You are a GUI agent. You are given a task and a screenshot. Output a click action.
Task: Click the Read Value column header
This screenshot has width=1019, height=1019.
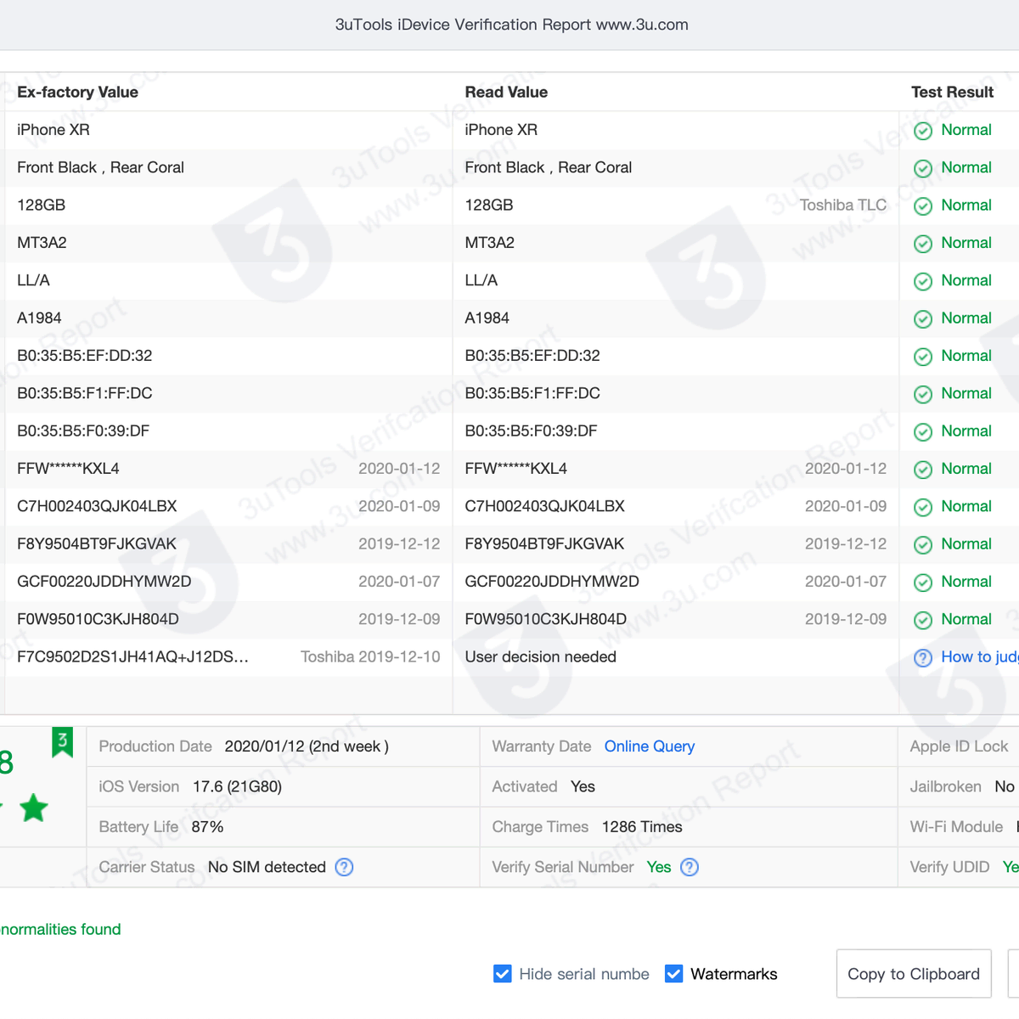506,92
